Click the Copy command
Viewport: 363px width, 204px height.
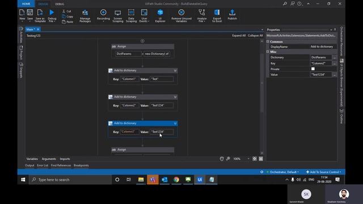pyautogui.click(x=67, y=16)
